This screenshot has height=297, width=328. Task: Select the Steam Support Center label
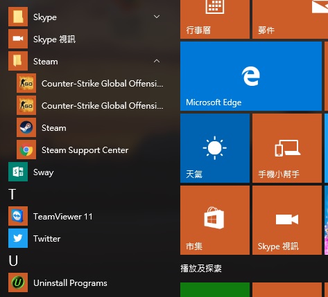[85, 150]
